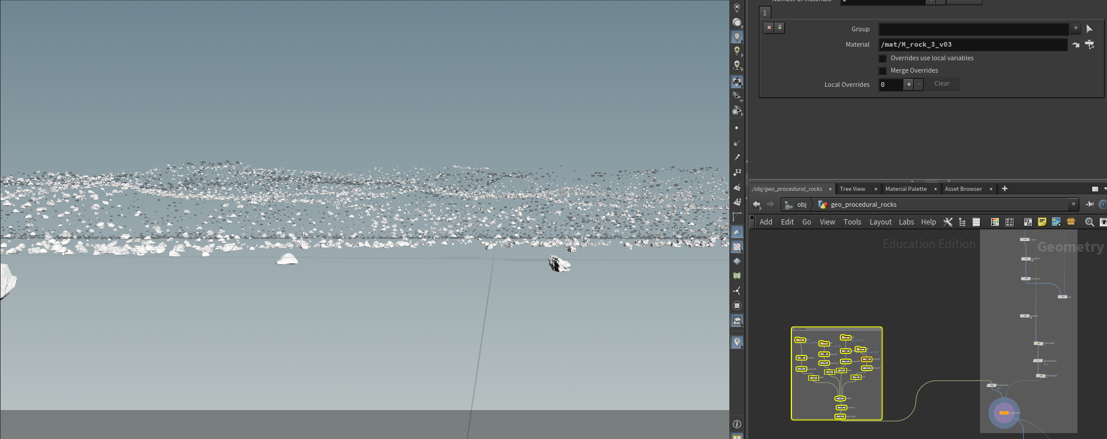Screen dimensions: 1107x439
Task: Toggle the pin icon on the network path bar
Action: coord(1090,204)
